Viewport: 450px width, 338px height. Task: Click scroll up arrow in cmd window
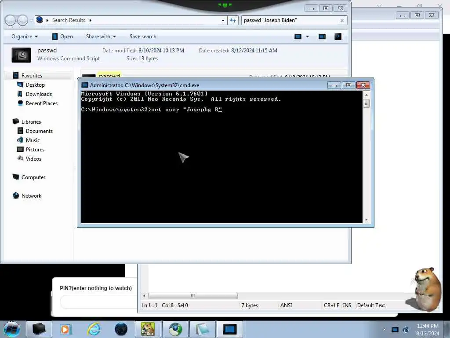pos(366,95)
